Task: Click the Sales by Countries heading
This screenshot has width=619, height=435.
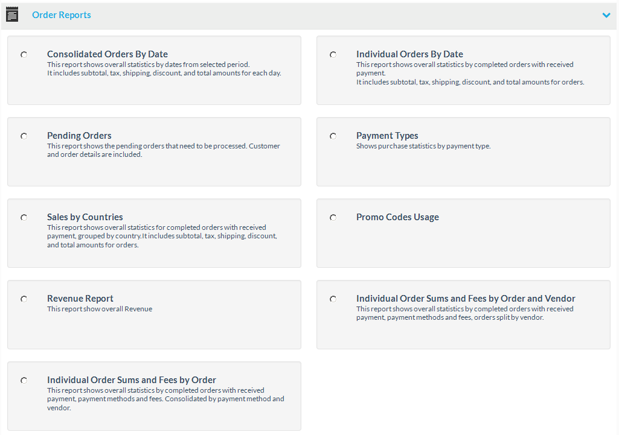Action: (x=85, y=217)
